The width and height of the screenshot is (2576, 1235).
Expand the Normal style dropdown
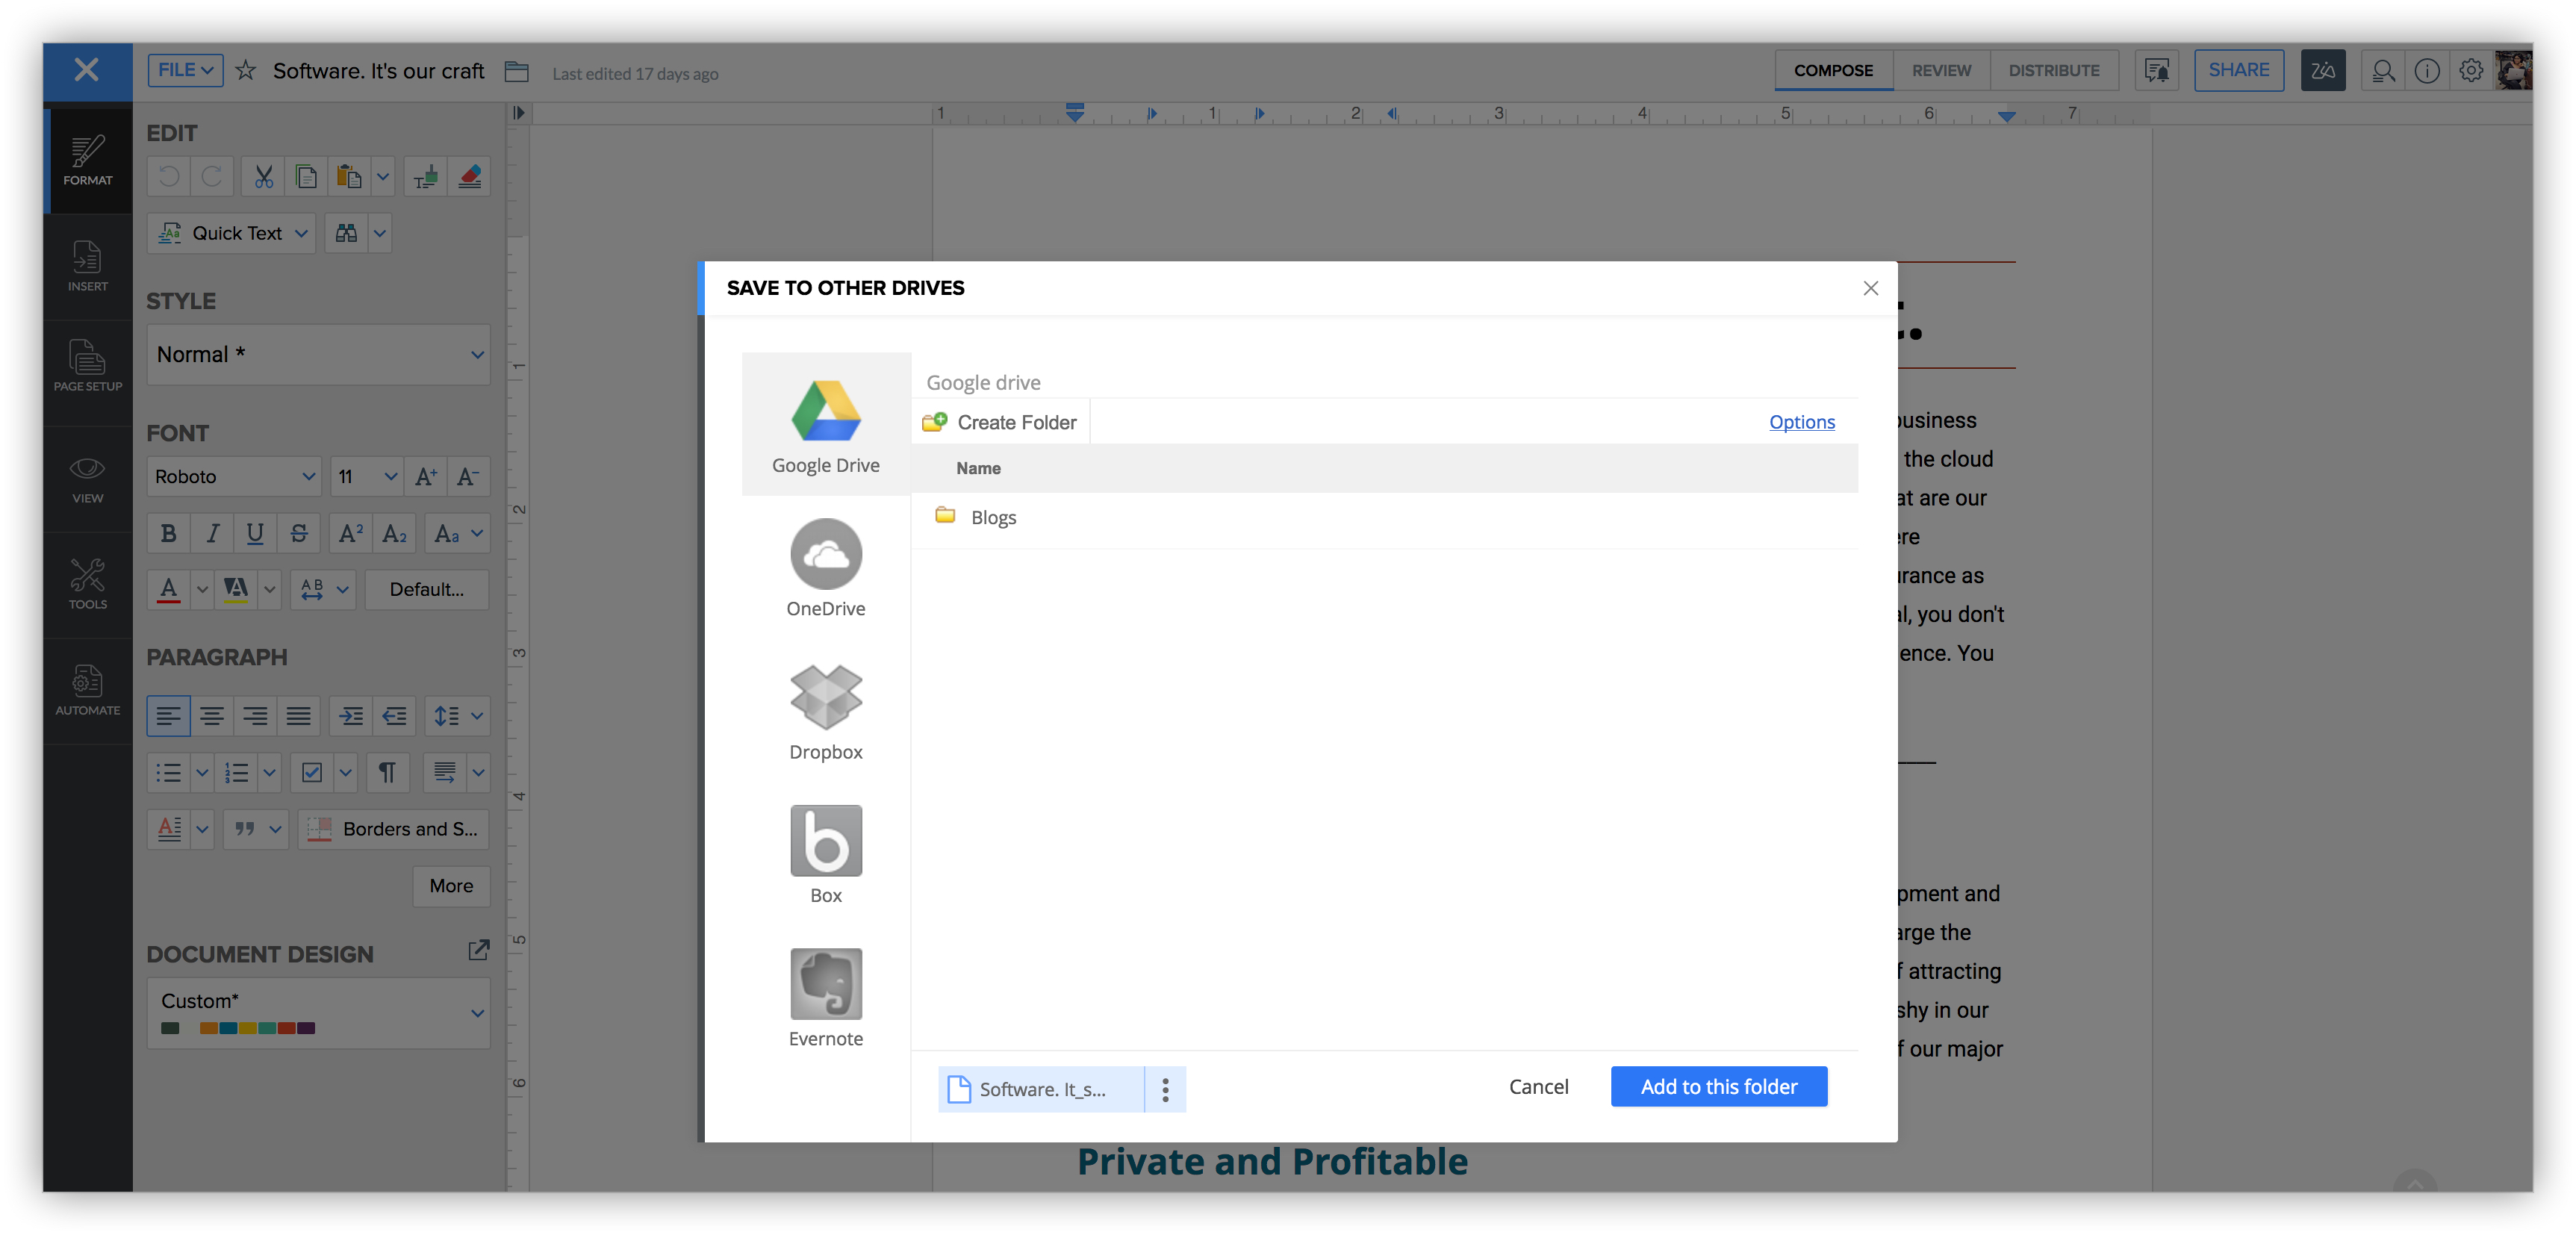318,354
